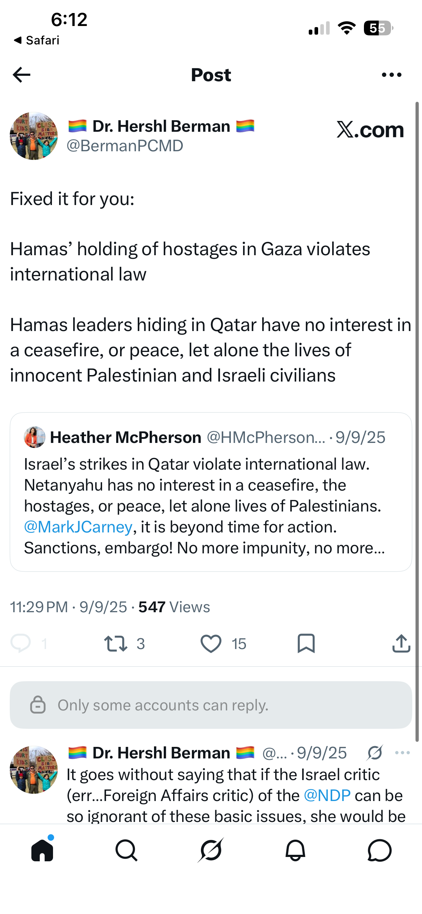
Task: Repost this post with retweet icon
Action: click(x=115, y=644)
